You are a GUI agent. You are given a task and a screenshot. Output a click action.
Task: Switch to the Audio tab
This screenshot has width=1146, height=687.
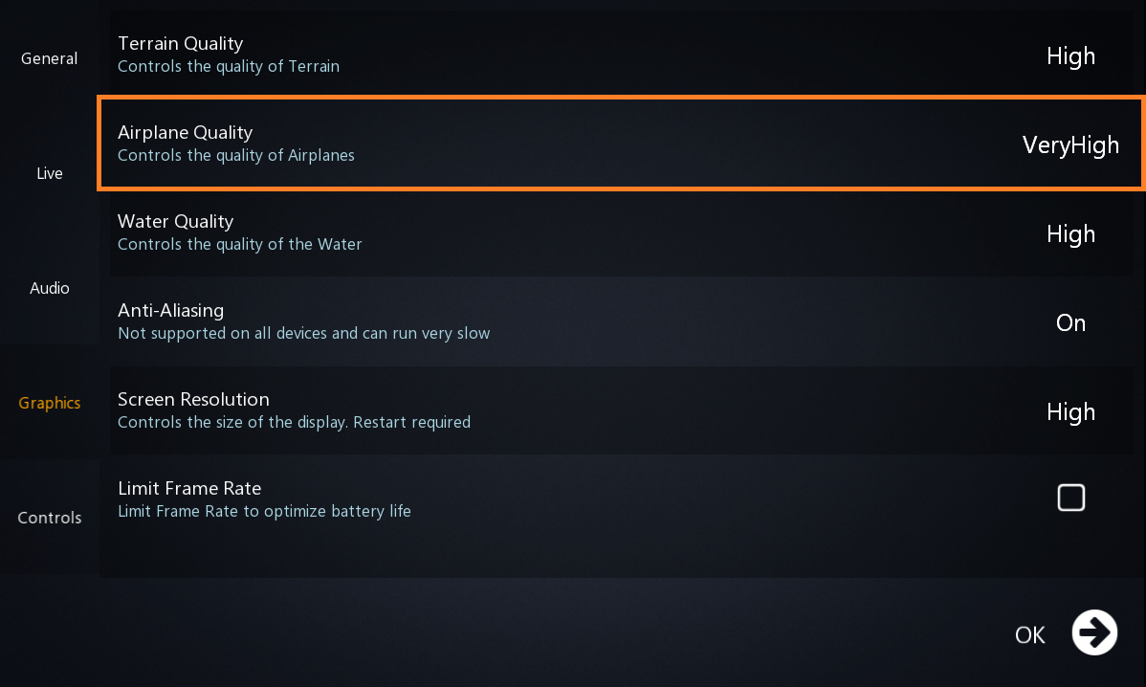coord(49,288)
